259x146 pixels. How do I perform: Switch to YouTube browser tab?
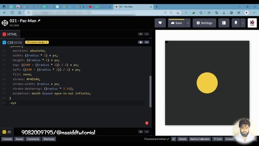(x=90, y=7)
